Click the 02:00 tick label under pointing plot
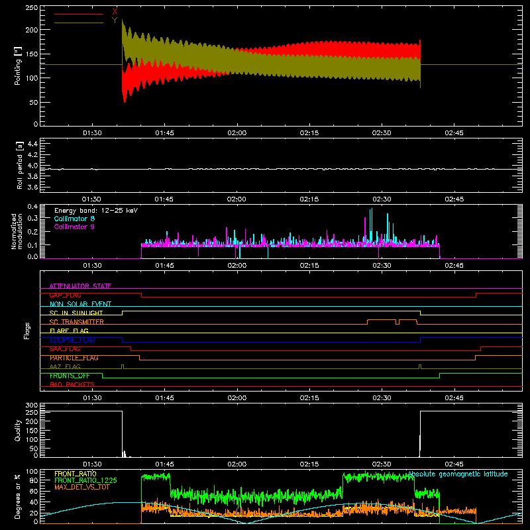 point(237,133)
